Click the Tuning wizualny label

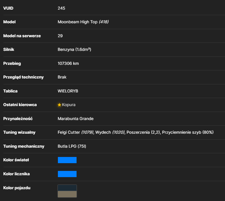(19, 132)
